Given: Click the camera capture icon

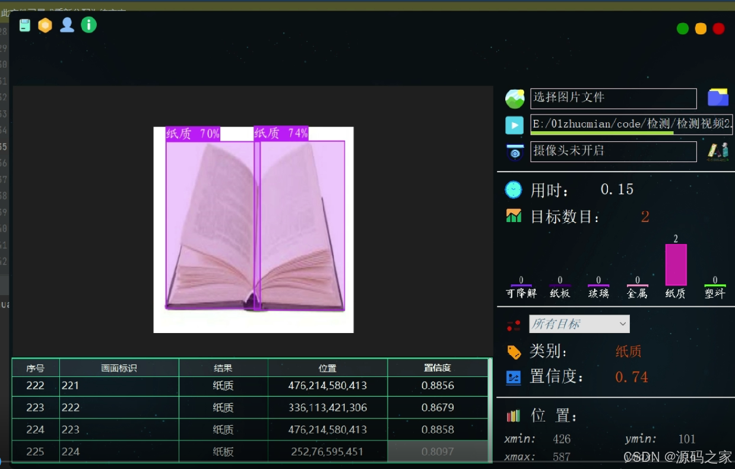Looking at the screenshot, I should click(514, 151).
